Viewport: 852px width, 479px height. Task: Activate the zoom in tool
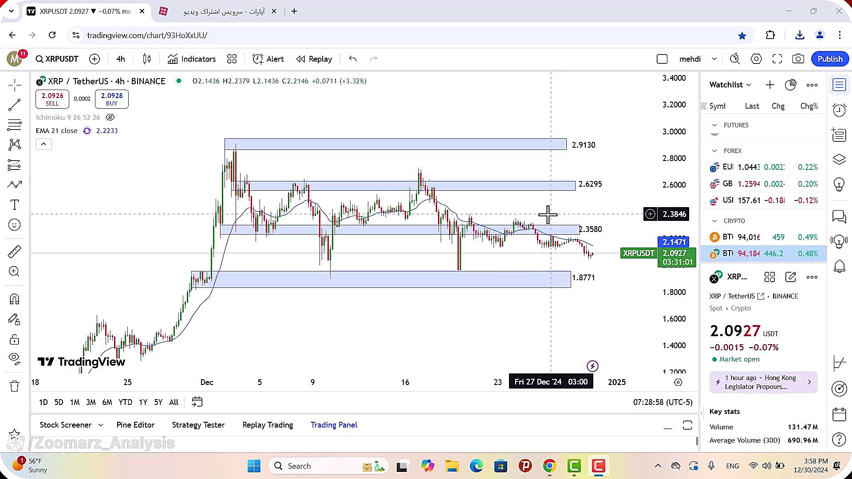pyautogui.click(x=14, y=271)
